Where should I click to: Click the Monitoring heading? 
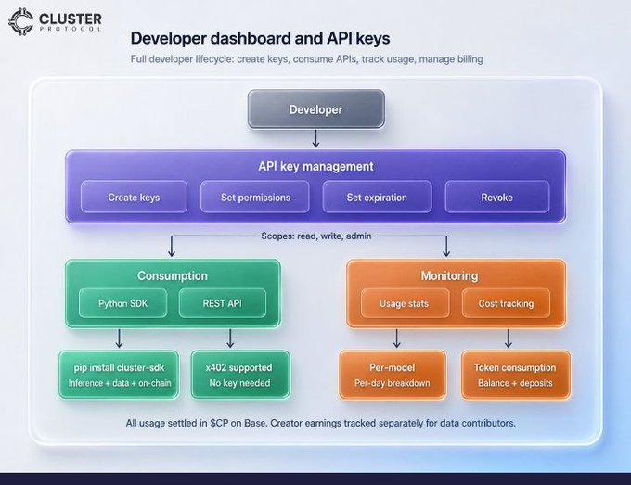pos(449,275)
